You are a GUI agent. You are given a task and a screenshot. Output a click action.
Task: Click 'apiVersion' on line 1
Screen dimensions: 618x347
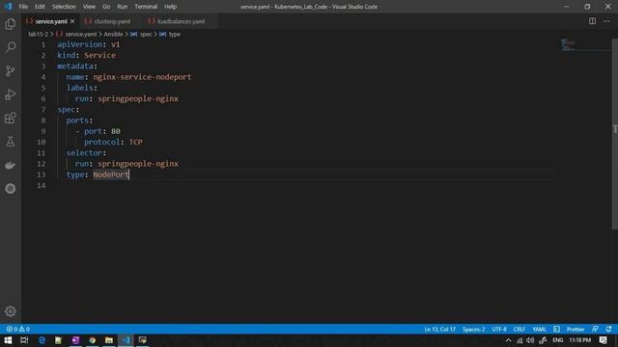[x=79, y=44]
